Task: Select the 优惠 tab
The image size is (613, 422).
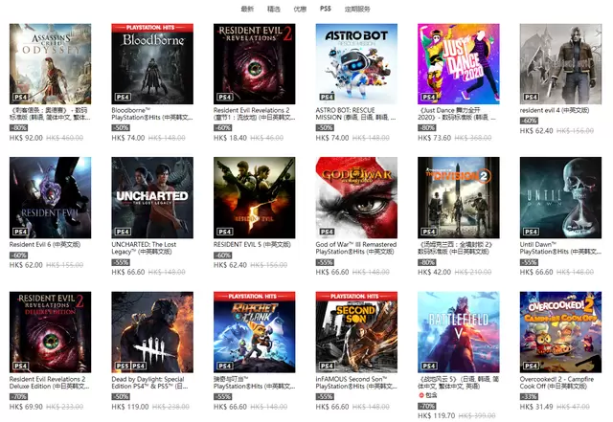Action: click(x=300, y=9)
